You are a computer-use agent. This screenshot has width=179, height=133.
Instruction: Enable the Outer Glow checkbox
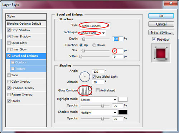tap(9, 43)
